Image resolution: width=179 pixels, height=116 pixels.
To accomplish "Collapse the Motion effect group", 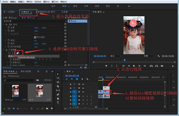I will tap(4, 24).
